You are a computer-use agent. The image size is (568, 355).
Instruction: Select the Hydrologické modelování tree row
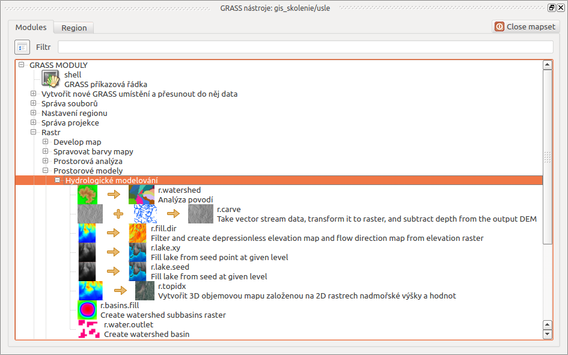pyautogui.click(x=279, y=180)
